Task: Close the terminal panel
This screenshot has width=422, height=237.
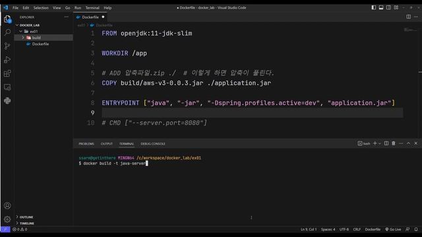Action: (416, 144)
